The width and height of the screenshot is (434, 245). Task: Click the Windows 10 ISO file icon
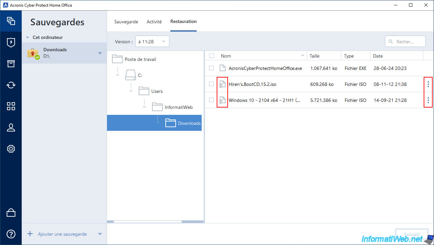point(222,100)
